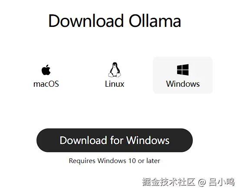
Task: Click the Requires Windows 10 or later note
Action: coord(115,161)
